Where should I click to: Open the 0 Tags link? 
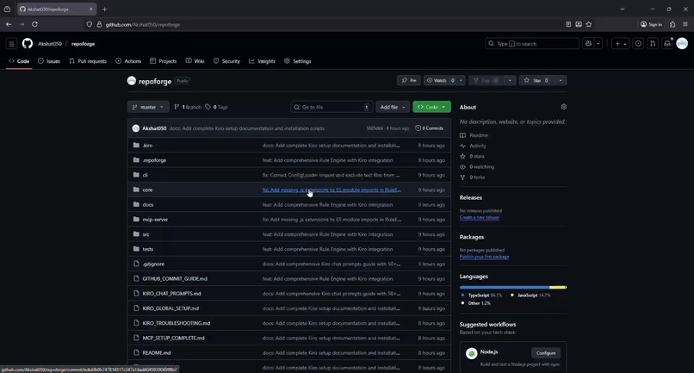(216, 107)
